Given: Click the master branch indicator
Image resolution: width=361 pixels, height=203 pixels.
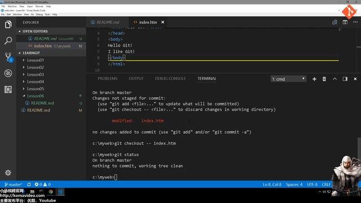Looking at the screenshot, I should click(13, 184).
